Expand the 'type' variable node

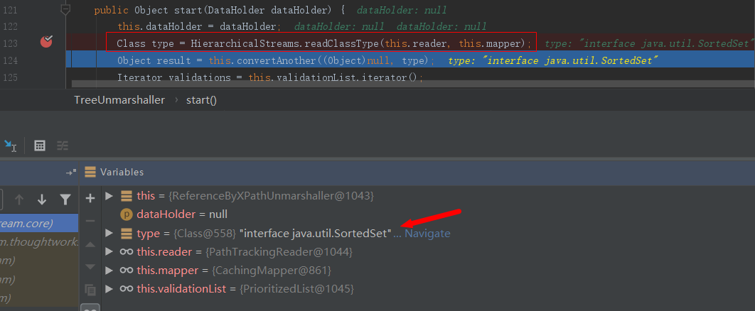108,233
